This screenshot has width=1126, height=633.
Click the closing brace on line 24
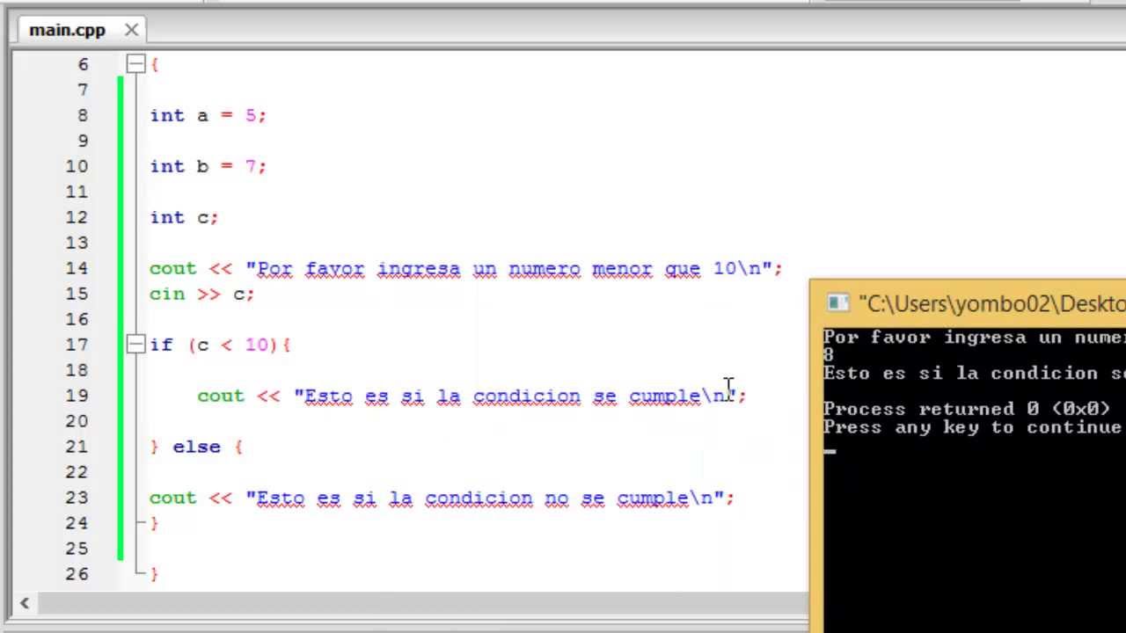tap(154, 523)
